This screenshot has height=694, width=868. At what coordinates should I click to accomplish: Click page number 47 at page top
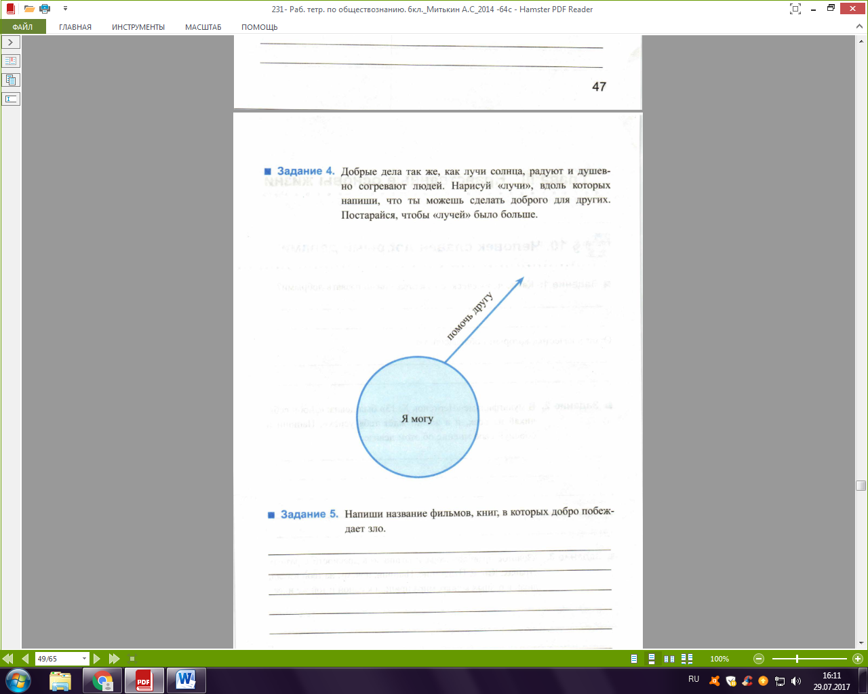[x=599, y=86]
